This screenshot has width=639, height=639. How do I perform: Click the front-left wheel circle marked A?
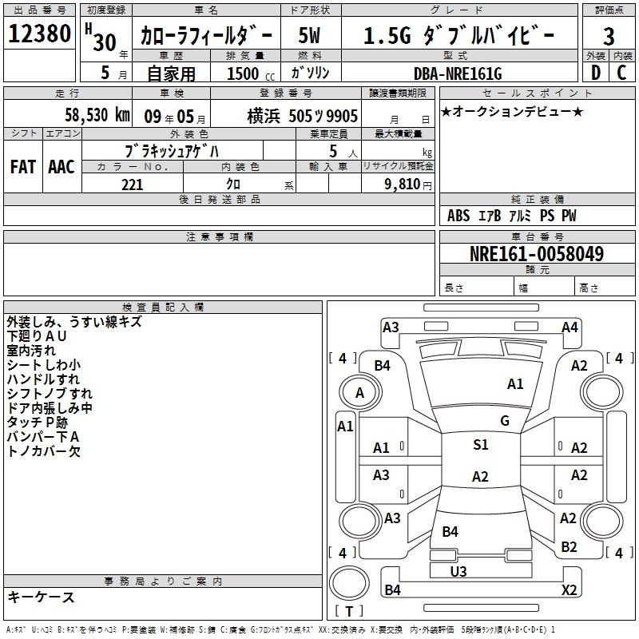point(360,393)
